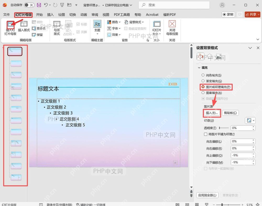Click 共享 share button
262x206 pixels.
[x=252, y=14]
